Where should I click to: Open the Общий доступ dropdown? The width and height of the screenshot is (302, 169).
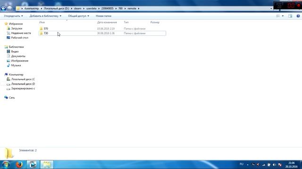click(x=78, y=16)
